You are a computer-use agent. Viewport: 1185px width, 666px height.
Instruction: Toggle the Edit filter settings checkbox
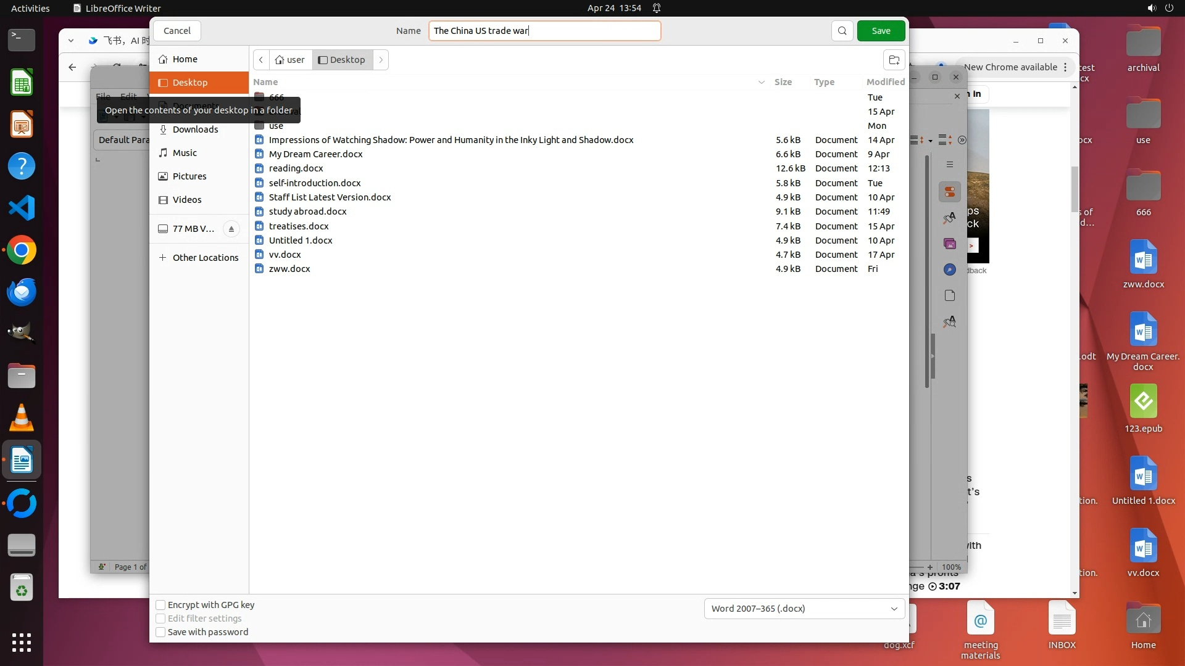pyautogui.click(x=160, y=619)
